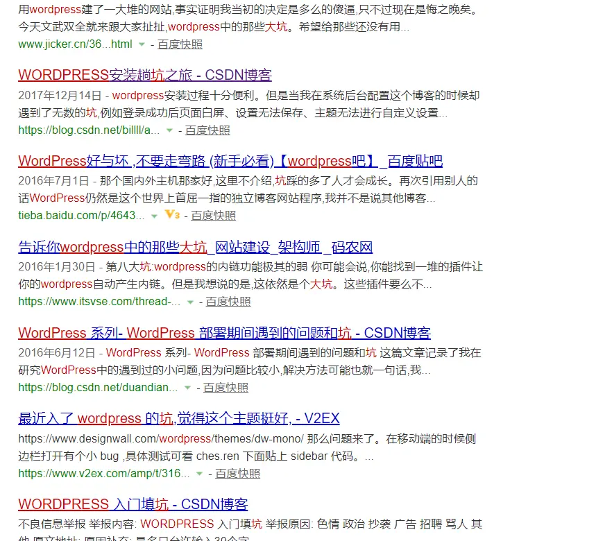Expand dropdown arrow beside itsvse.com URL

[x=190, y=302]
